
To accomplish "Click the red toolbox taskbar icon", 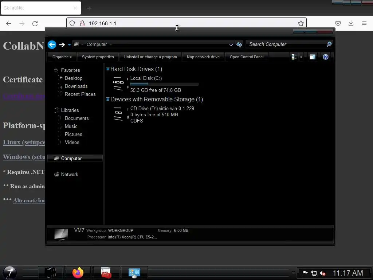I will pos(106,273).
